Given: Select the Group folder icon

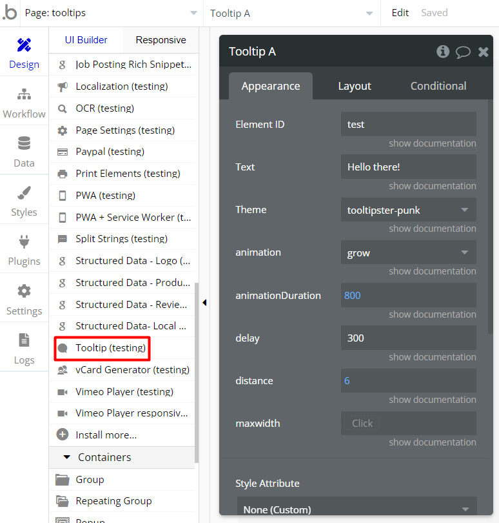Looking at the screenshot, I should 63,480.
